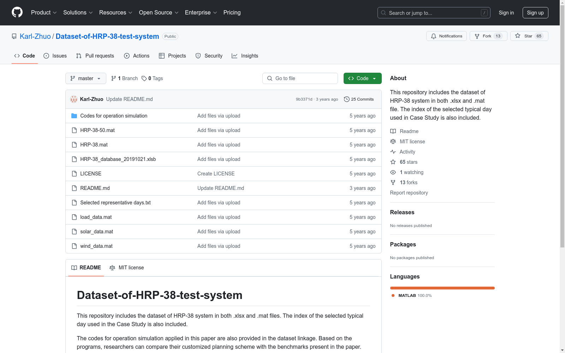Screen dimensions: 565x353
Task: Fork the repository using the Fork button
Action: pos(488,36)
